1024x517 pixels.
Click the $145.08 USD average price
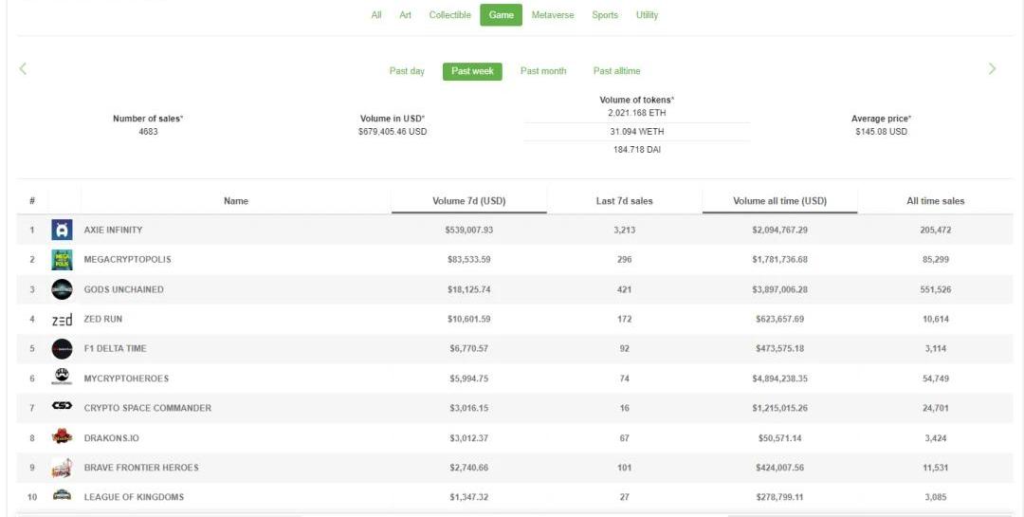click(x=881, y=131)
